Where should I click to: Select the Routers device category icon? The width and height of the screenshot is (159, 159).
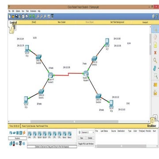coord(11,133)
